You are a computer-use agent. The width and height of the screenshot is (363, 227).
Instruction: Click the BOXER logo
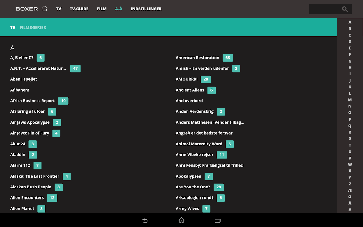(x=27, y=9)
